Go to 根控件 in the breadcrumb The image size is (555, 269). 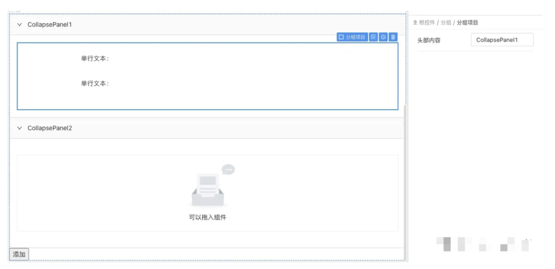pyautogui.click(x=427, y=23)
